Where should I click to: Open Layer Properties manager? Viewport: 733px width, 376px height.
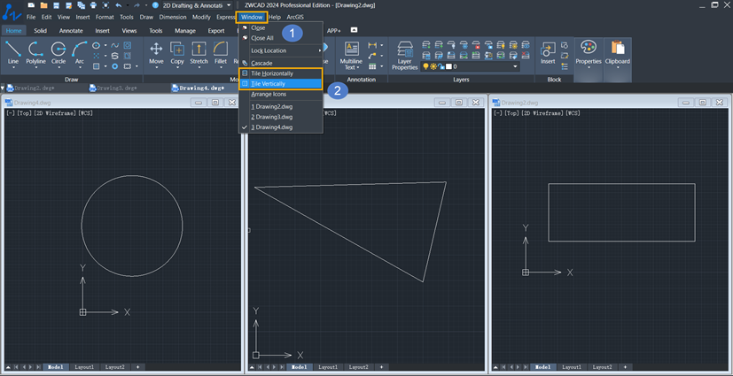(404, 55)
